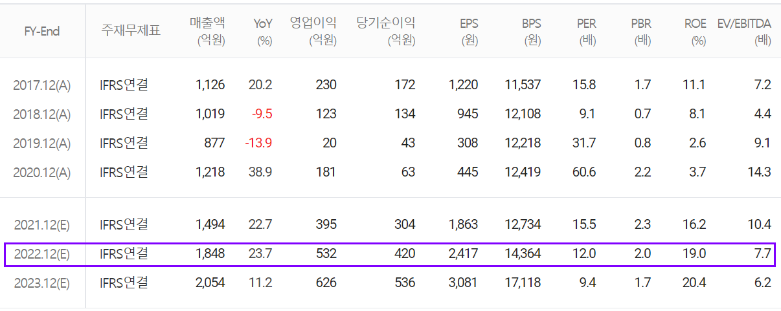Select the ROE (%) column header
The image size is (781, 311).
point(696,32)
